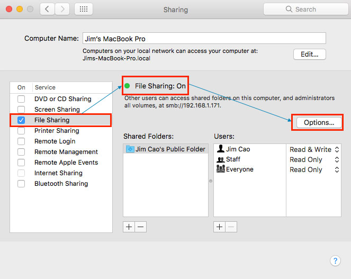Click the Everyone group icon
This screenshot has width=351, height=279.
(220, 169)
